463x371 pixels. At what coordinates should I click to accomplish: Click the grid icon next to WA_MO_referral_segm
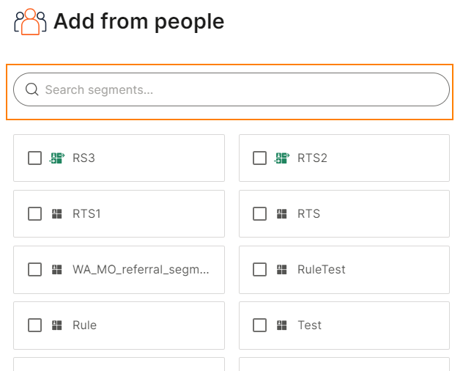pos(56,270)
